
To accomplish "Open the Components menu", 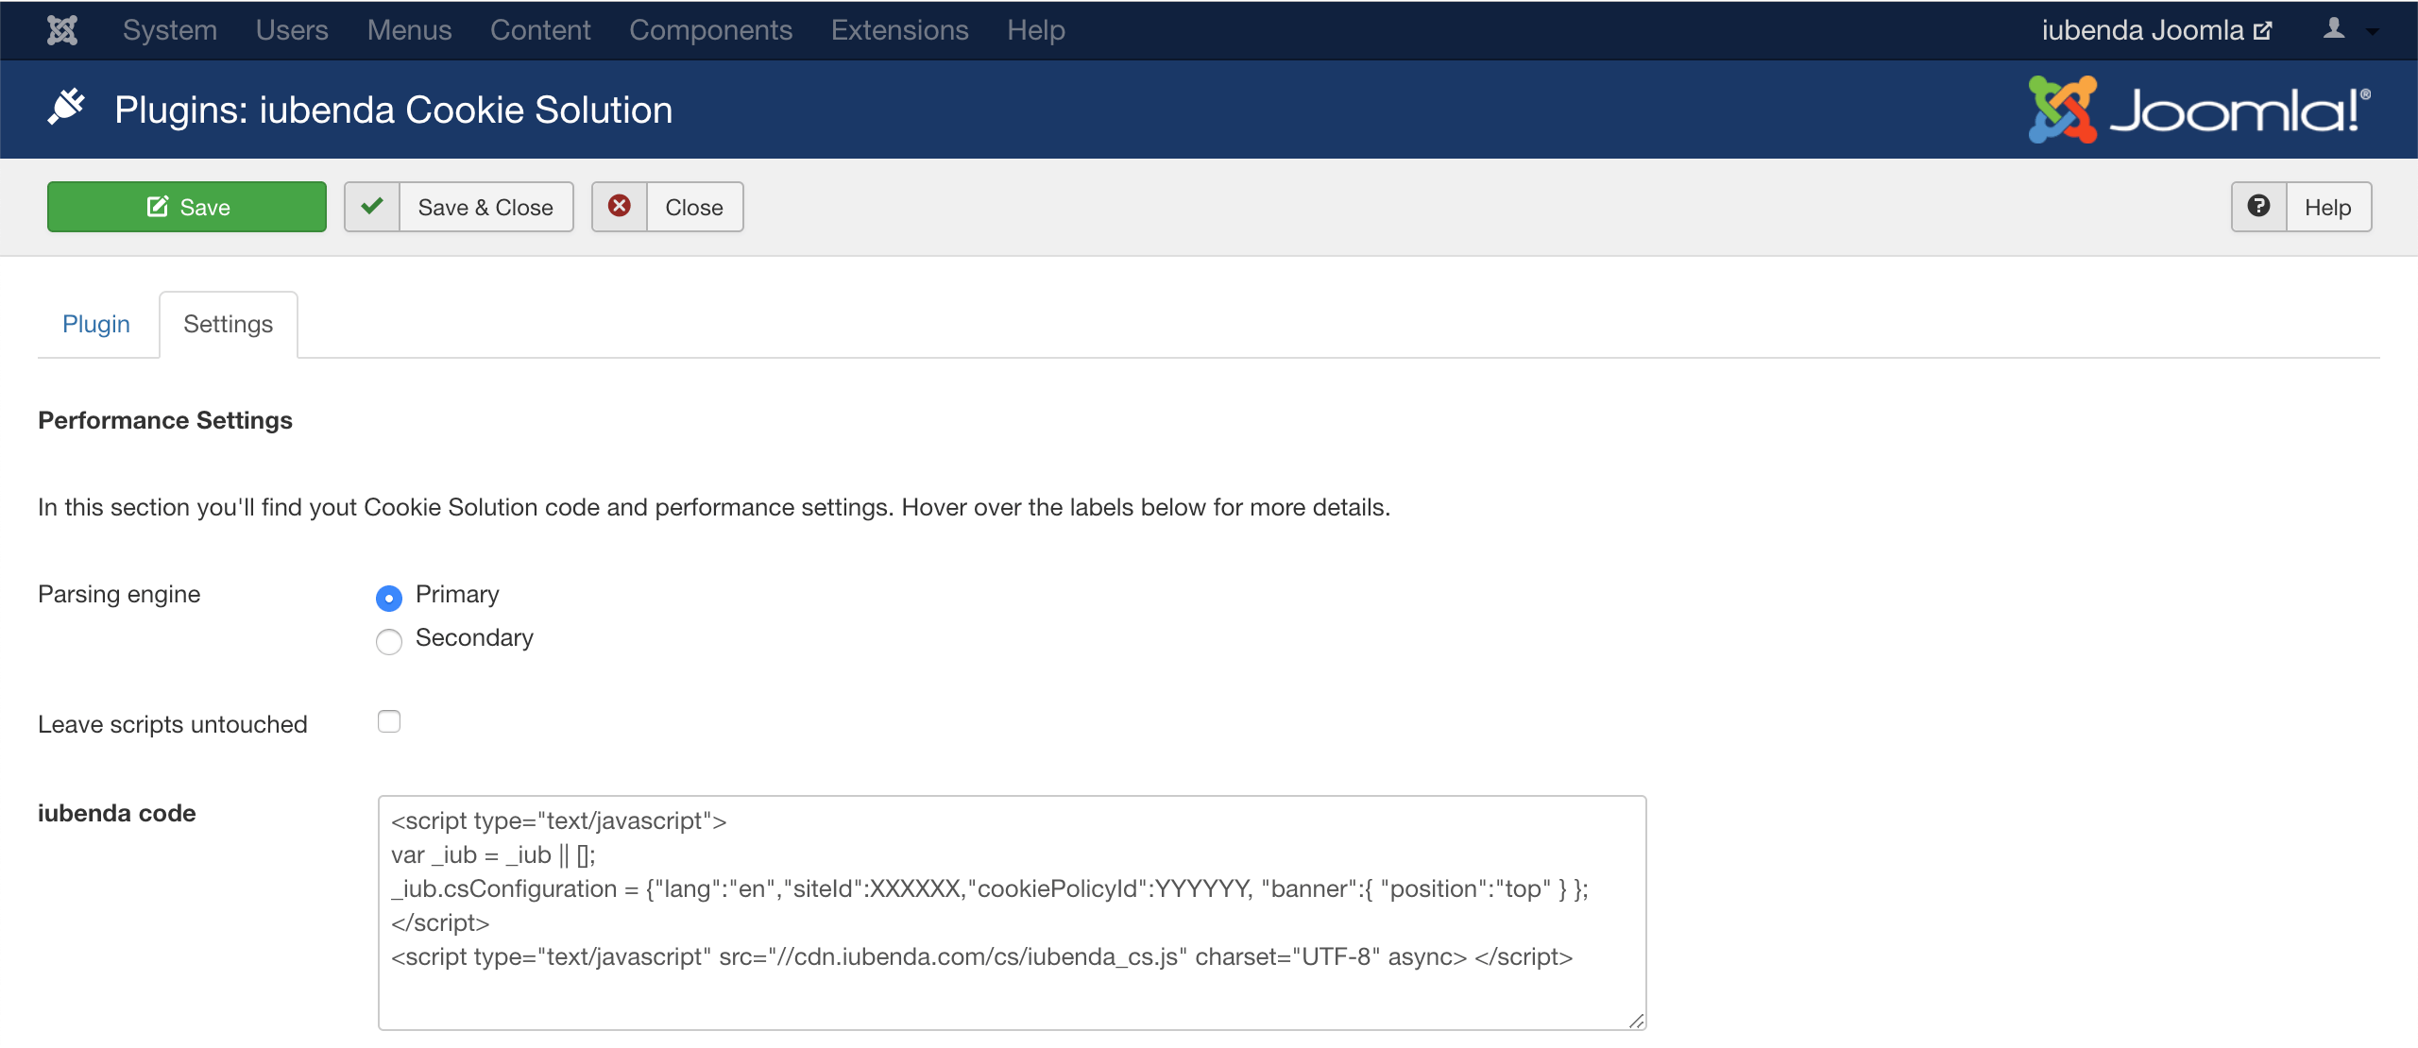I will [710, 29].
